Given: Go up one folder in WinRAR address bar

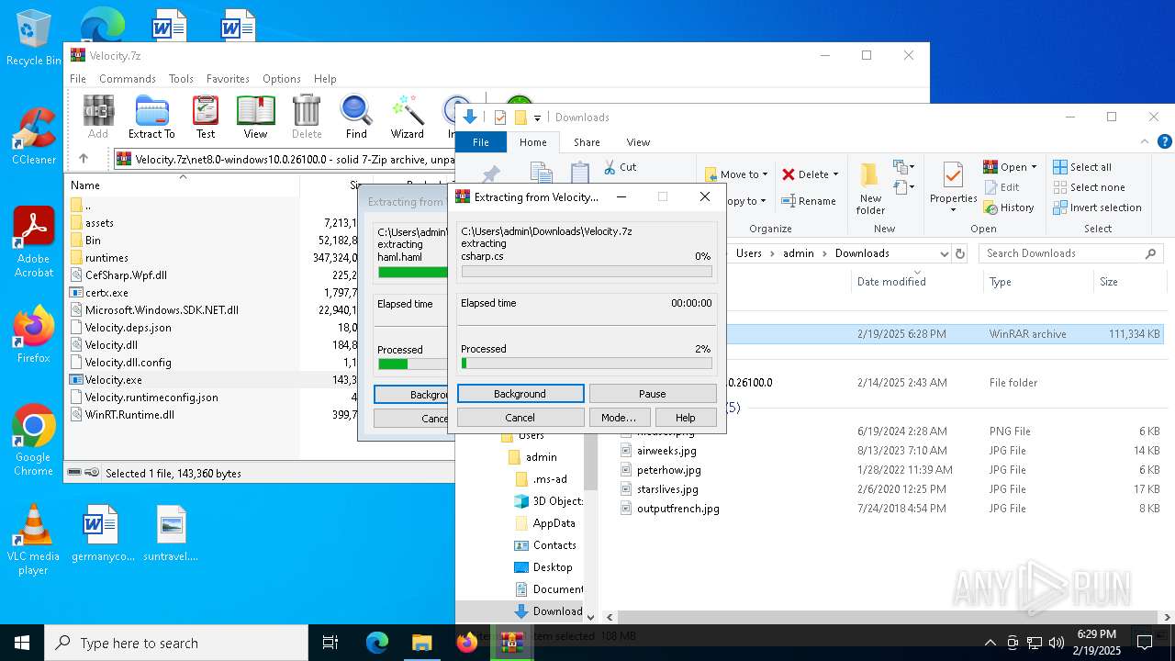Looking at the screenshot, I should 84,159.
